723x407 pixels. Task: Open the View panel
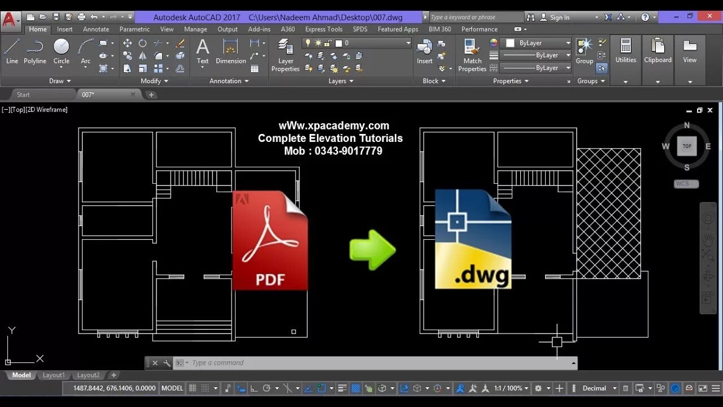pos(690,59)
